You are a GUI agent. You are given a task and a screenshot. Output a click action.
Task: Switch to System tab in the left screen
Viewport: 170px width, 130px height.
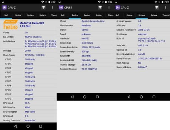[30, 15]
